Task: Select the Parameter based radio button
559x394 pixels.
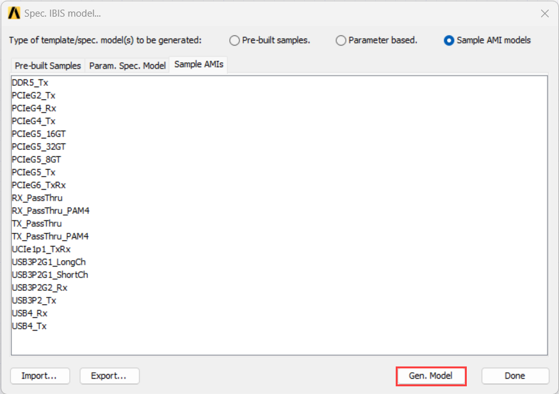Action: click(x=341, y=40)
